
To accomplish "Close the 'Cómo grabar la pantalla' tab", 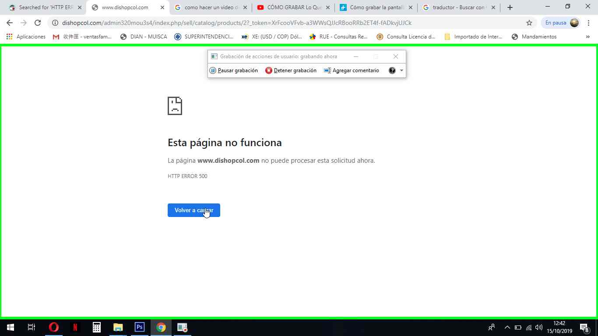I will click(411, 7).
